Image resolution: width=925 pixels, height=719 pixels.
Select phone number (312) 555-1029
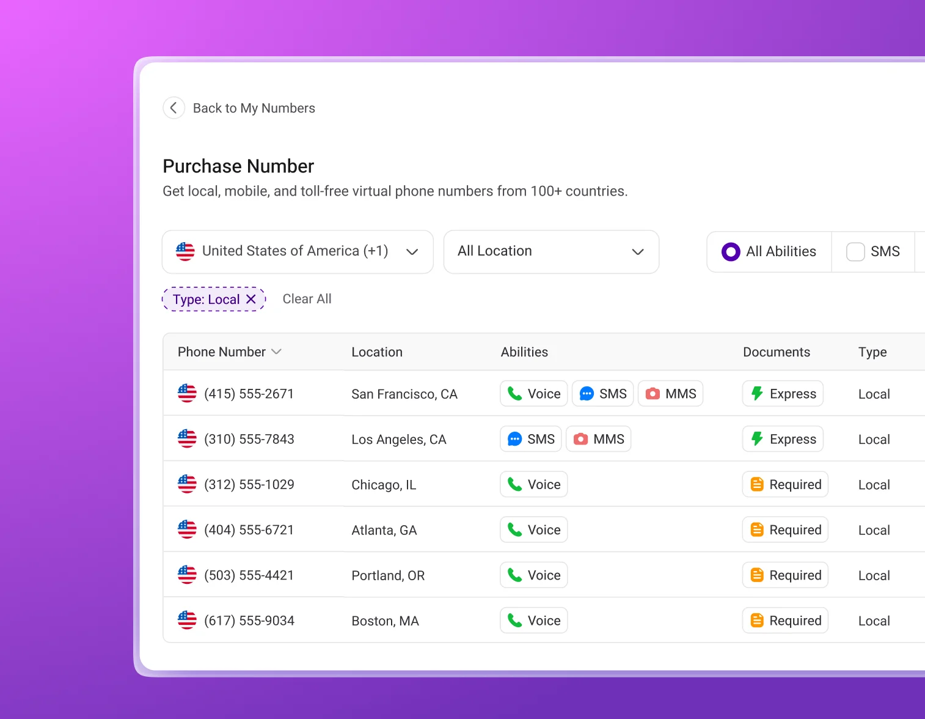point(249,484)
